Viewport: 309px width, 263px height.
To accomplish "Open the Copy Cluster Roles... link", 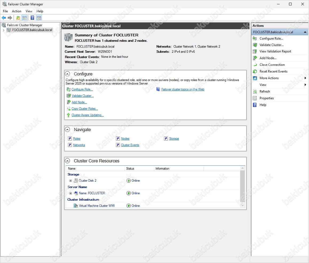I will click(85, 109).
